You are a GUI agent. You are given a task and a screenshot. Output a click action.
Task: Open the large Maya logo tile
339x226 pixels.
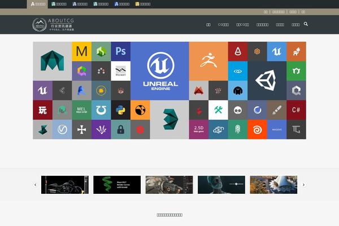[53, 61]
